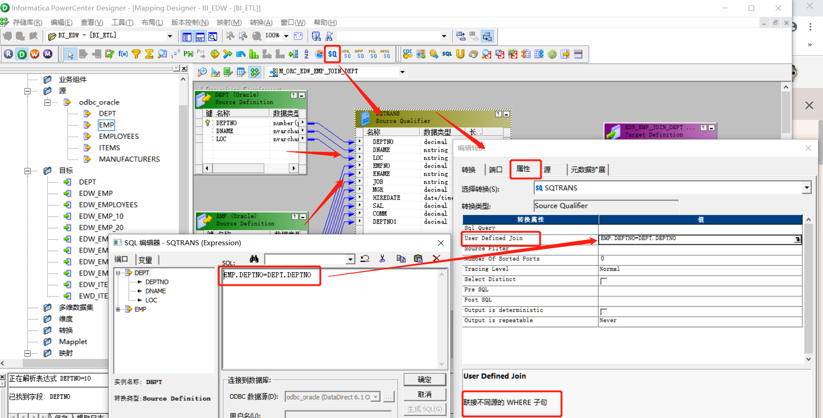Click the binoculars find icon in SQL editor

tap(254, 258)
